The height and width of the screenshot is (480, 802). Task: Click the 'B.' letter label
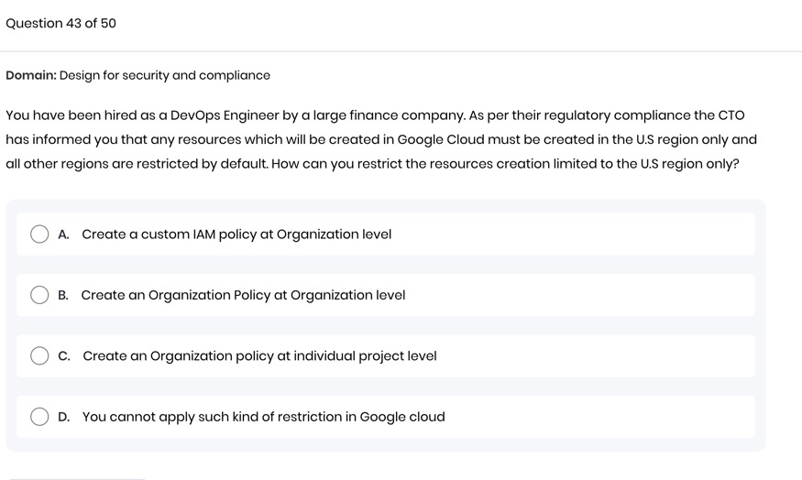(63, 295)
